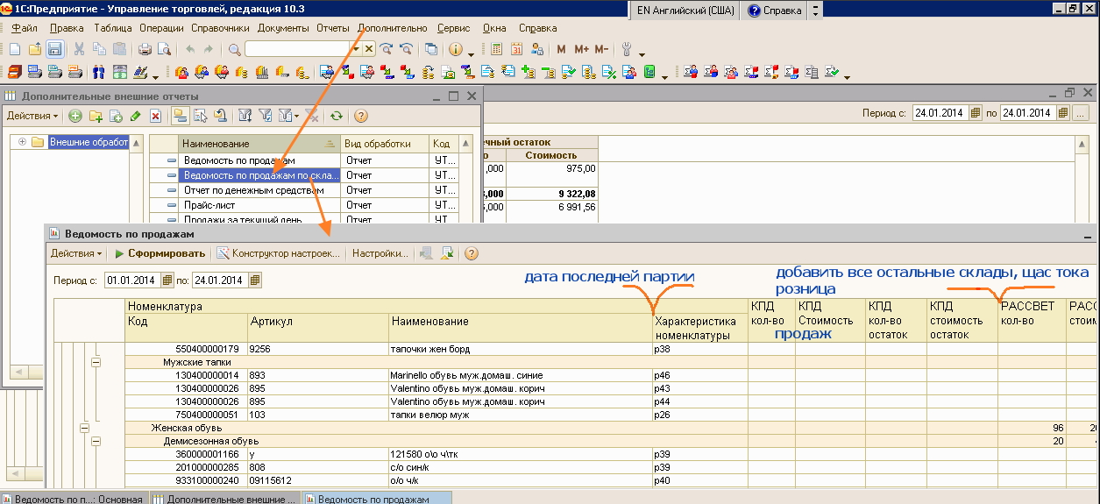Open calendar picker for report start date 01.01.2014

click(x=167, y=280)
